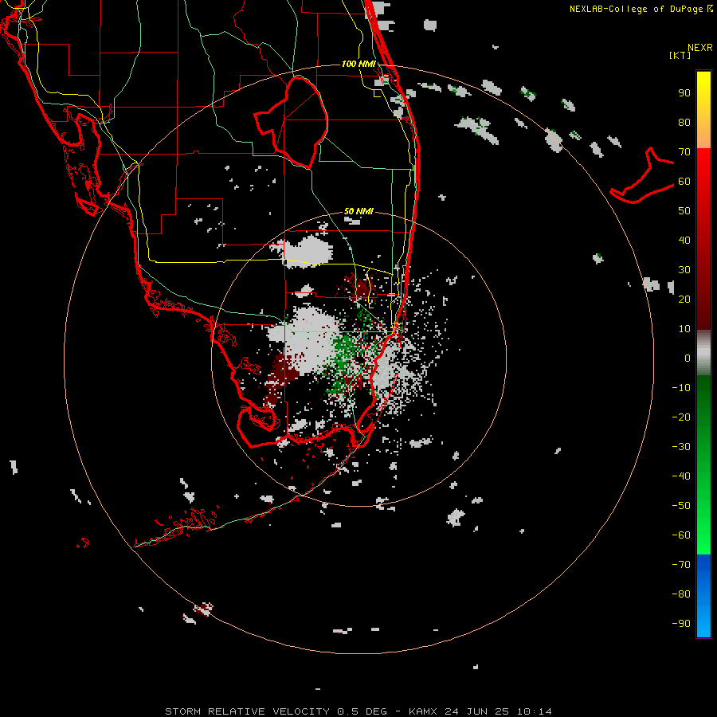Select the positive 20 scale value
The width and height of the screenshot is (717, 717).
pyautogui.click(x=684, y=300)
